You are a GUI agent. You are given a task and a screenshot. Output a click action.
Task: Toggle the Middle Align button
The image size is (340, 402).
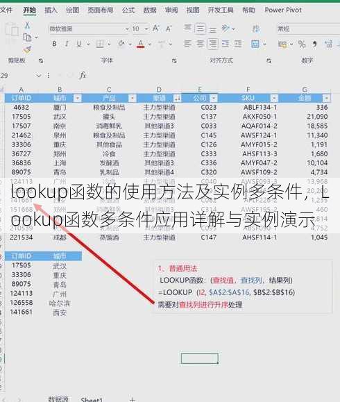click(200, 28)
